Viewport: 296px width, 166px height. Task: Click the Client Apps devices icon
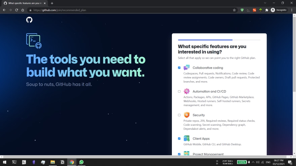pyautogui.click(x=186, y=138)
